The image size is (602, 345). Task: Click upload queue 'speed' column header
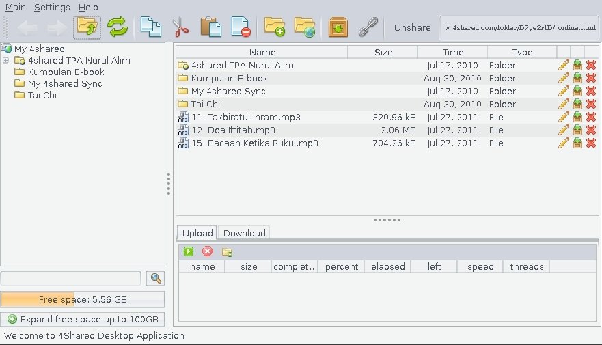(x=480, y=266)
